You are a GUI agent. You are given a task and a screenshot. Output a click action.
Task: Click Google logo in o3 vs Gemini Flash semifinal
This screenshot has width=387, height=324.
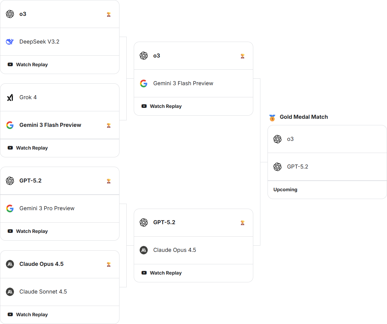click(144, 83)
